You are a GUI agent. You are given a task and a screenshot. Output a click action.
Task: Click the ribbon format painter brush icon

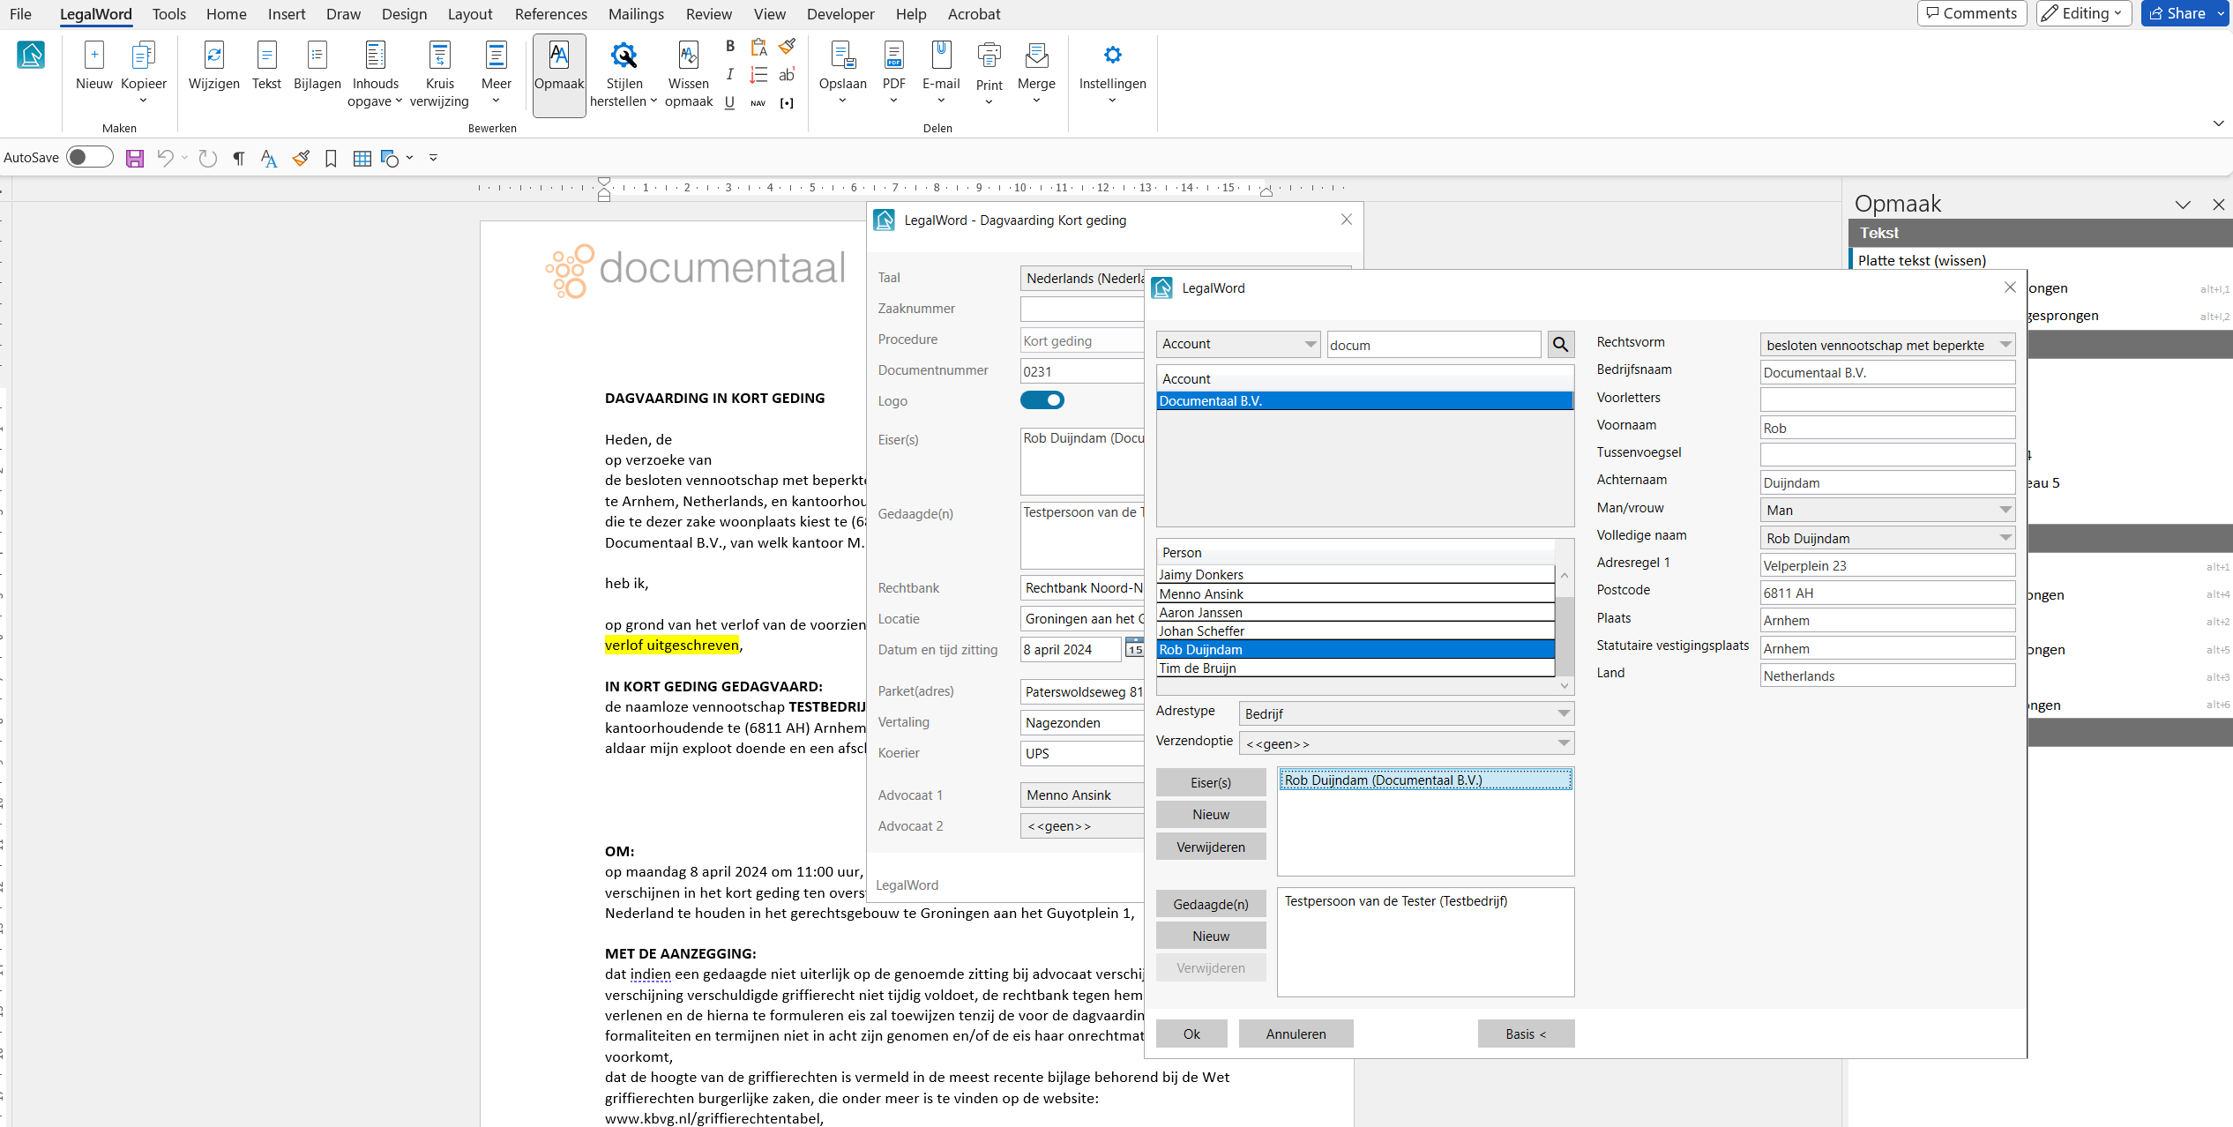tap(787, 46)
